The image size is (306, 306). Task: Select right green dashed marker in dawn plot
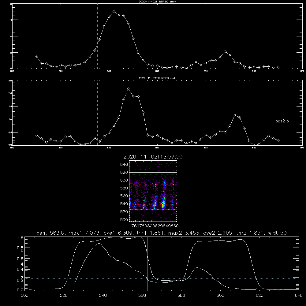click(169, 36)
